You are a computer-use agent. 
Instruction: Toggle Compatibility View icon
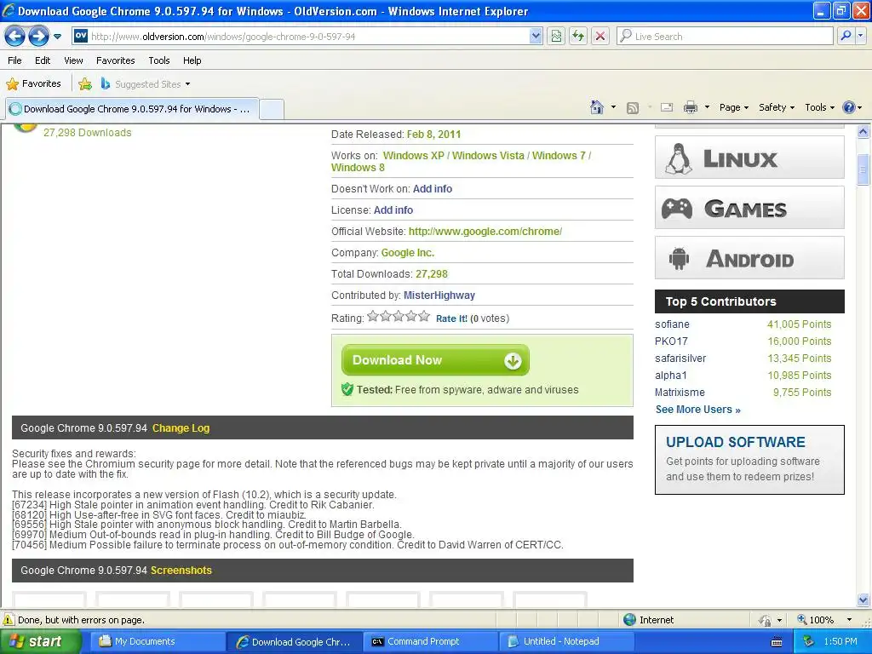[556, 37]
